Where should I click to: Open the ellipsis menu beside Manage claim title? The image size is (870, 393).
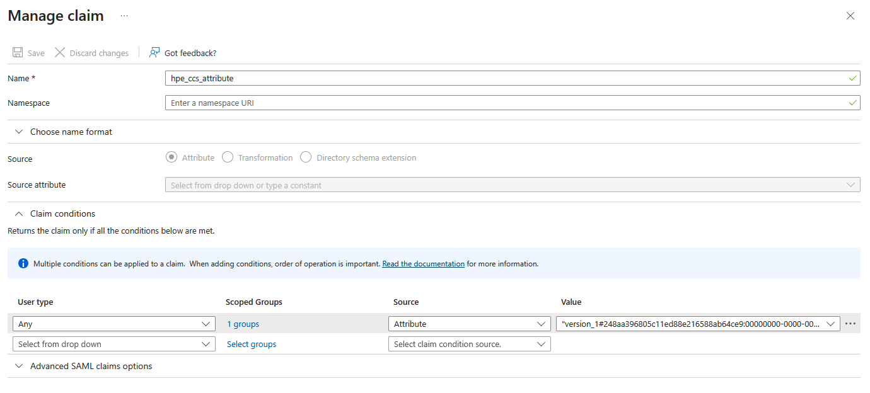[x=124, y=16]
